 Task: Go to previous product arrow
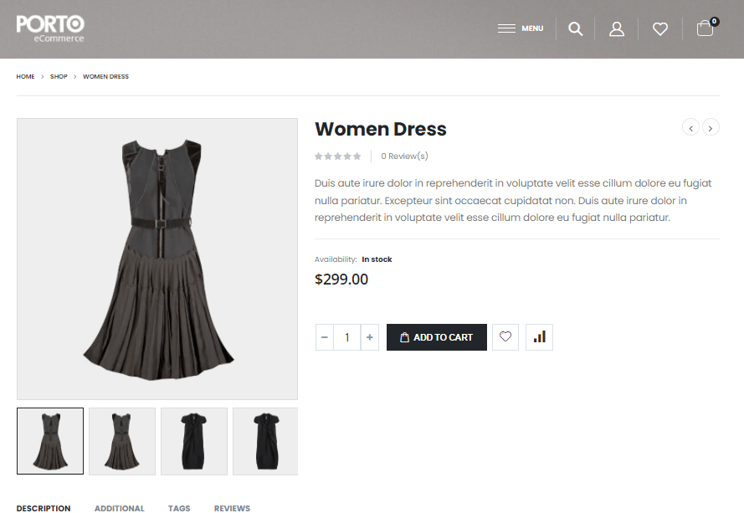point(690,127)
